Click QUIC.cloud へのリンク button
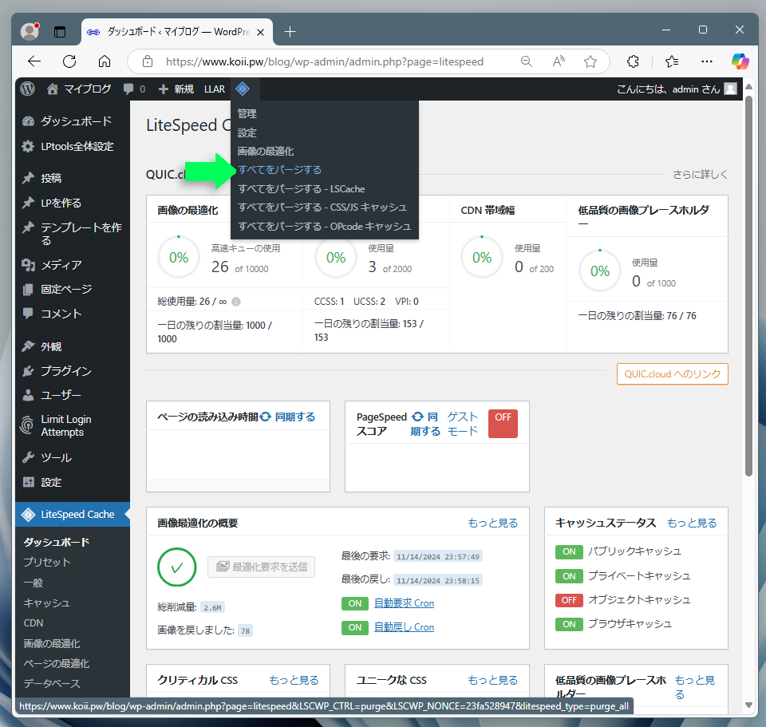Image resolution: width=766 pixels, height=727 pixels. point(672,373)
